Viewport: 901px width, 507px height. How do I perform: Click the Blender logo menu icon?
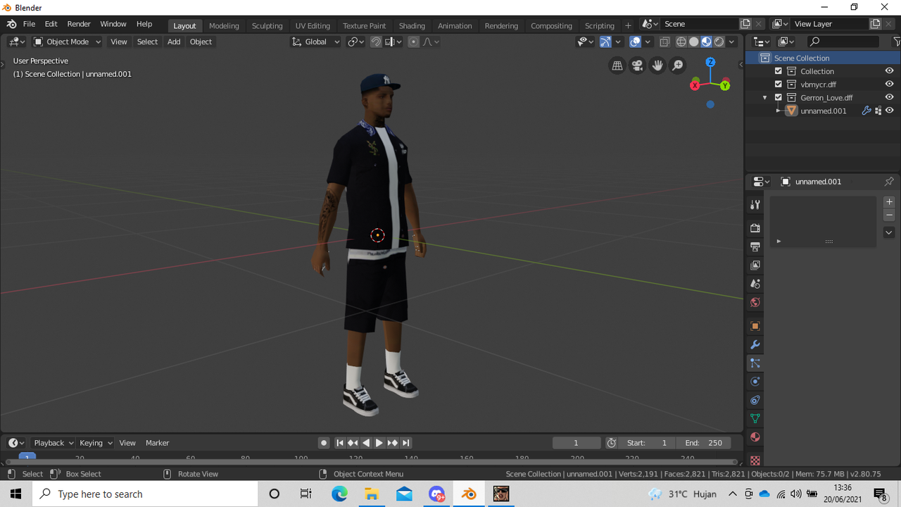(11, 24)
